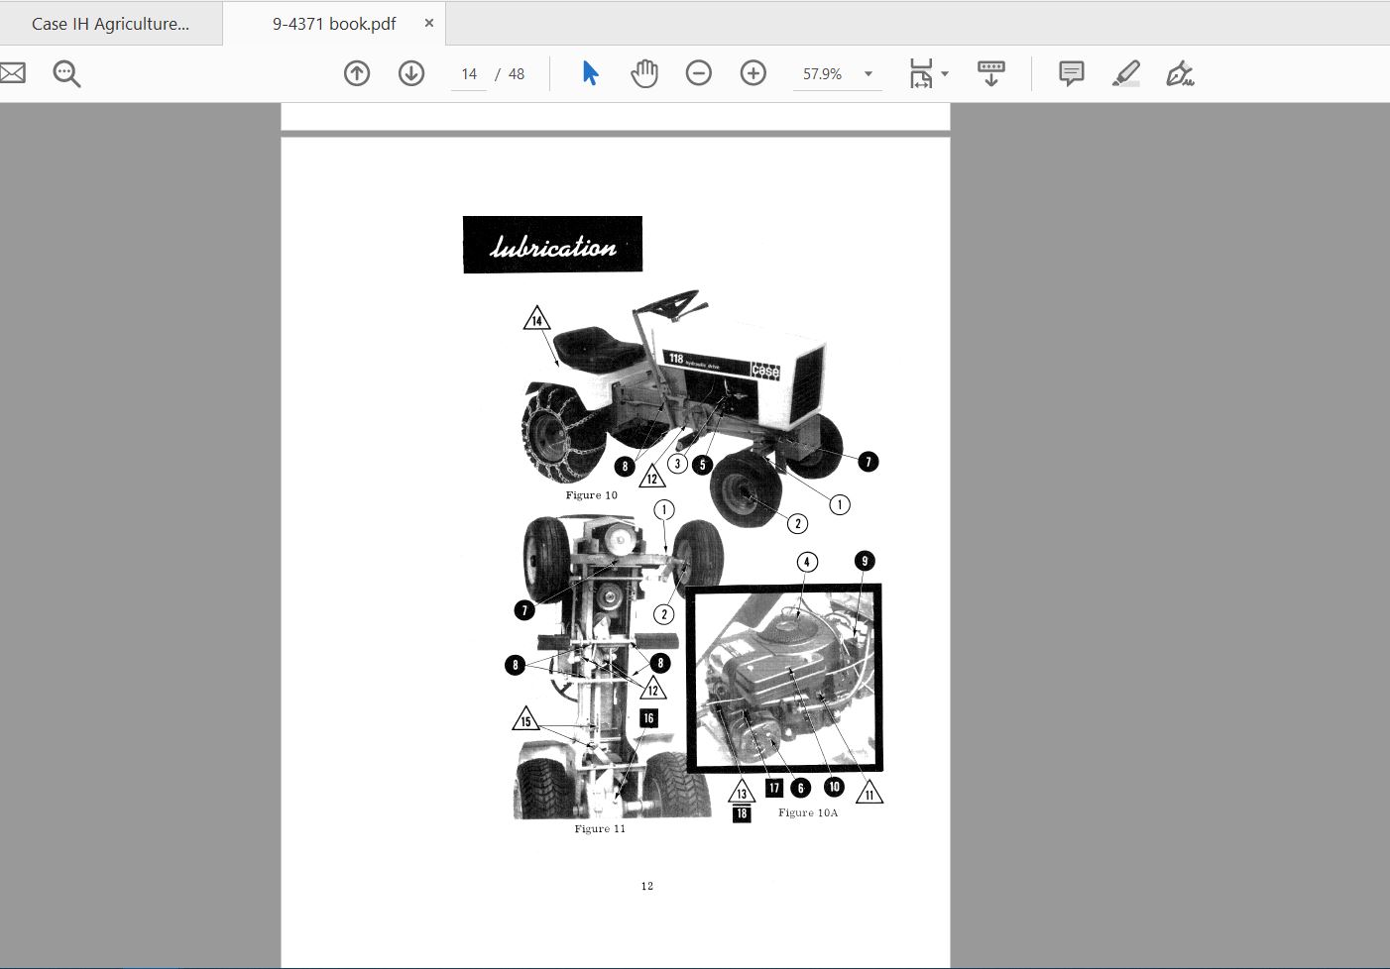Click the email envelope icon
This screenshot has width=1390, height=969.
(x=12, y=73)
